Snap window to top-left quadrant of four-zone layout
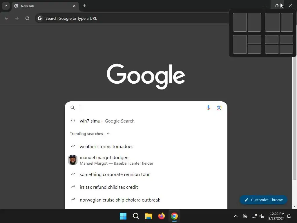The height and width of the screenshot is (223, 297). click(x=271, y=39)
